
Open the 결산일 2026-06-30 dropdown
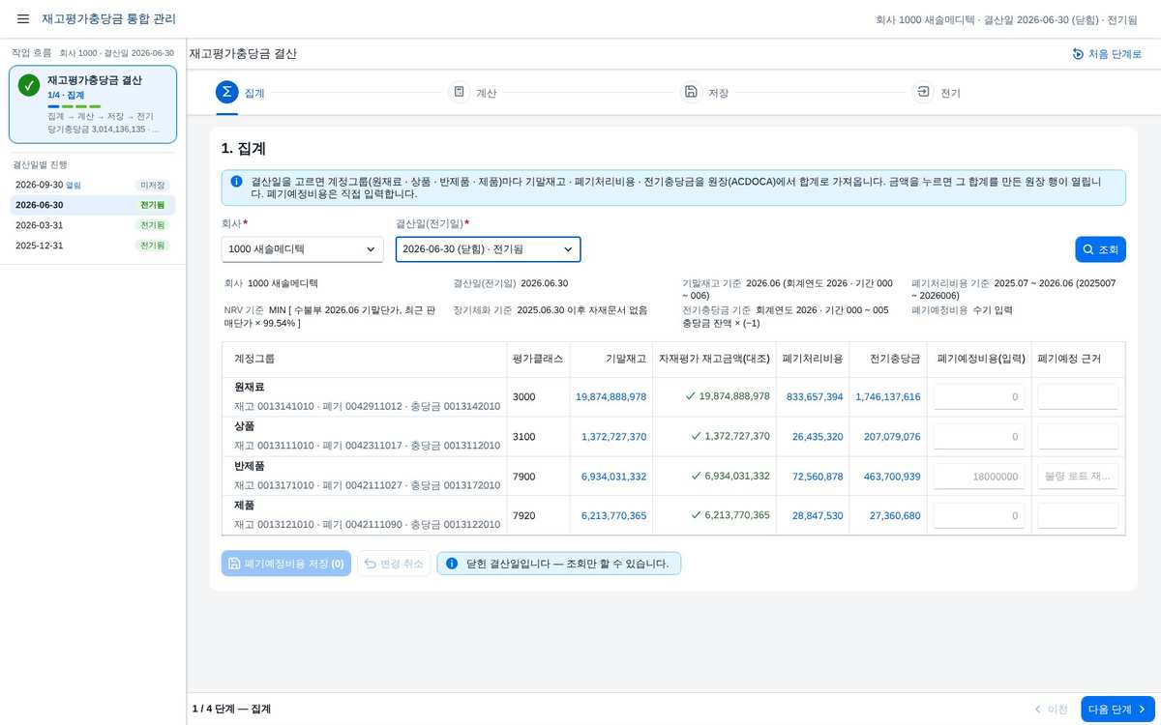[489, 249]
